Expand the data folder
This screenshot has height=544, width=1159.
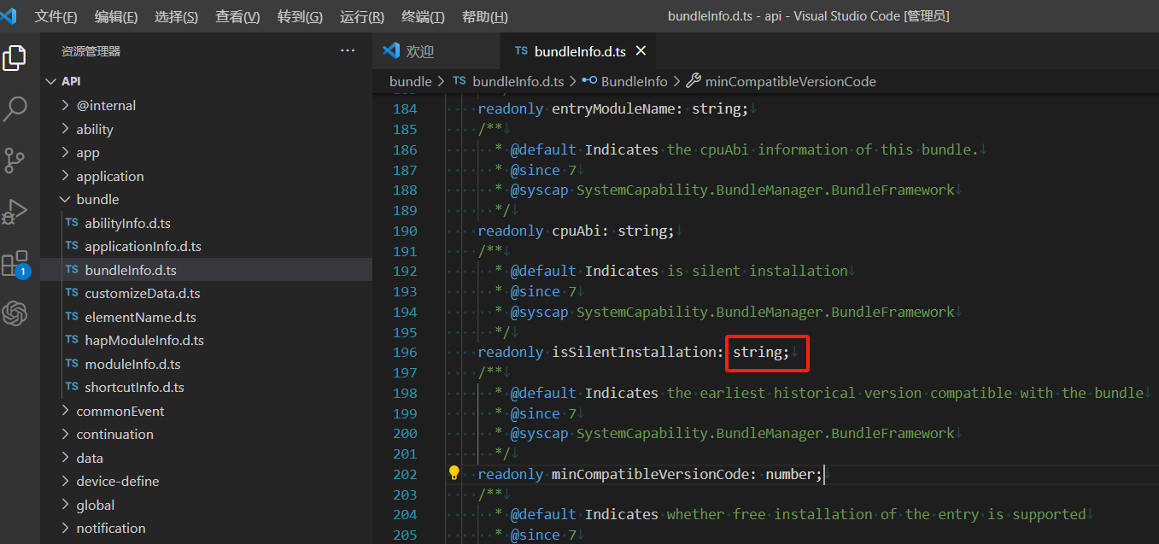[x=206, y=458]
